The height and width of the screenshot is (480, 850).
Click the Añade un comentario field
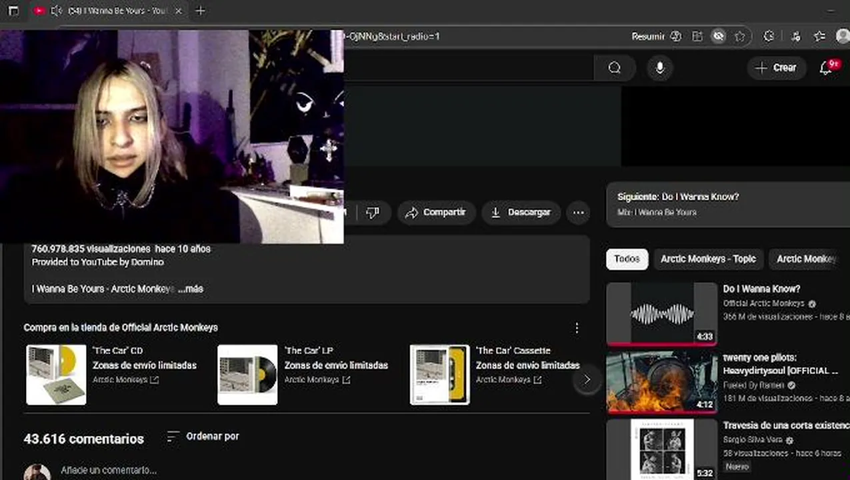coord(109,471)
